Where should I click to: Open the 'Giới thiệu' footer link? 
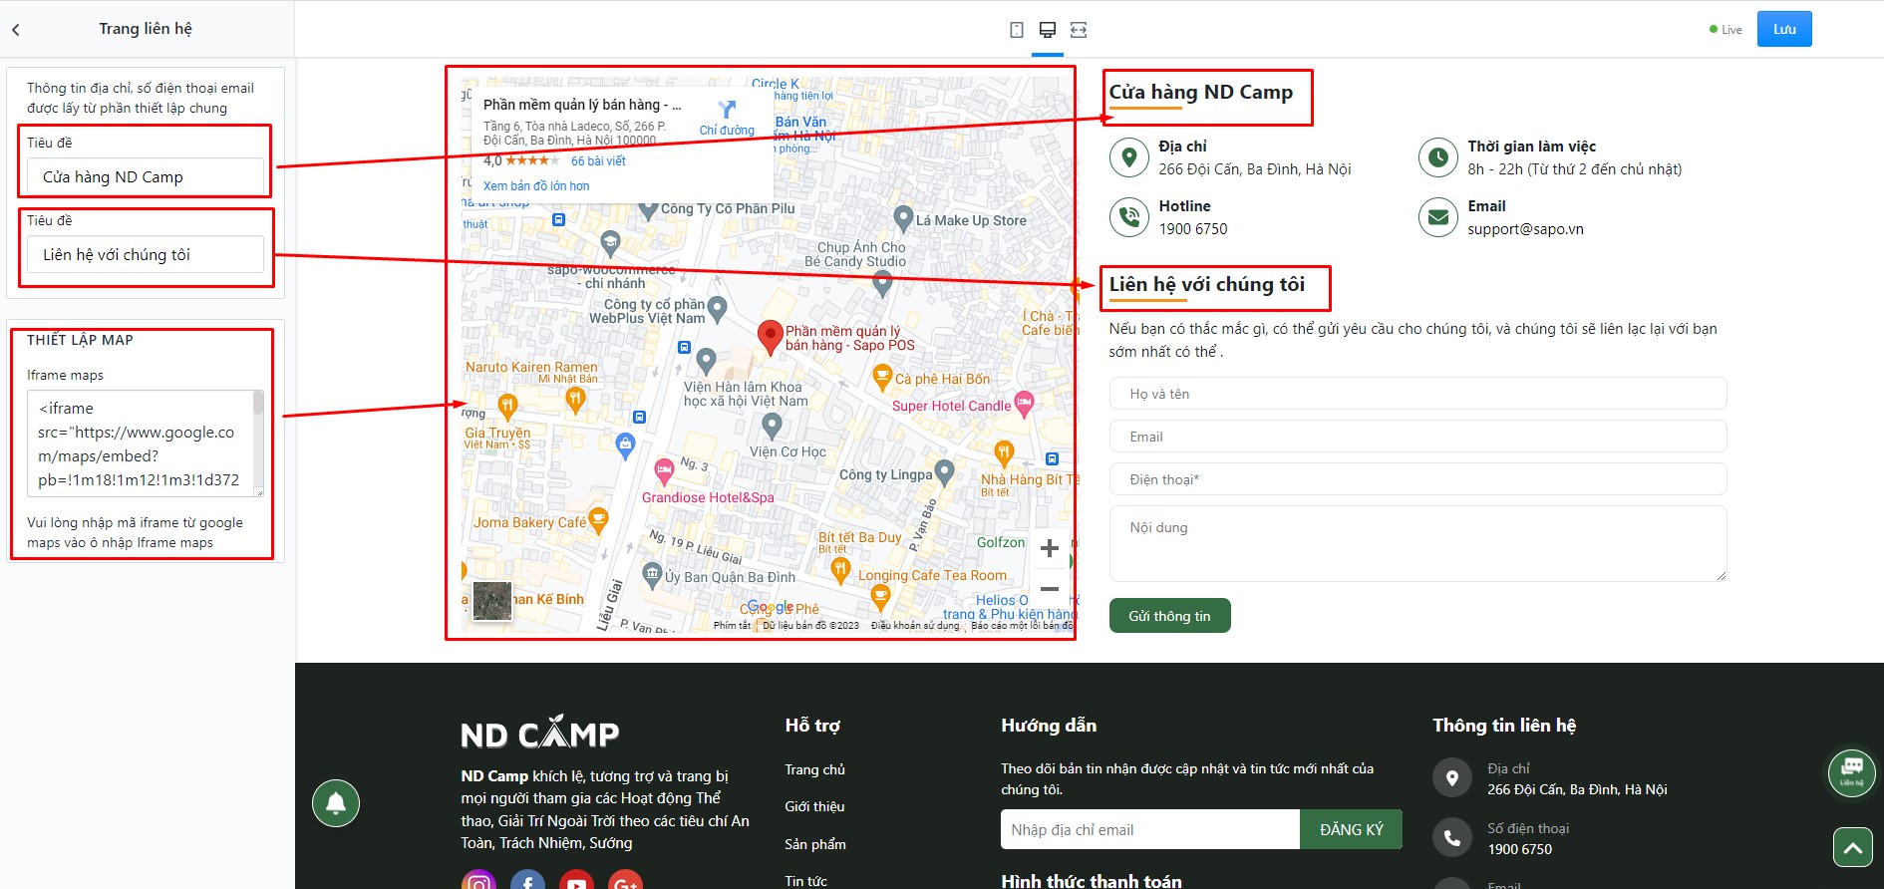[814, 806]
